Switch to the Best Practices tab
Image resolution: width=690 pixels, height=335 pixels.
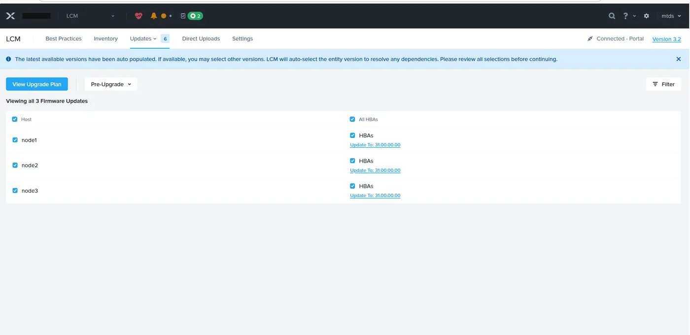point(64,38)
